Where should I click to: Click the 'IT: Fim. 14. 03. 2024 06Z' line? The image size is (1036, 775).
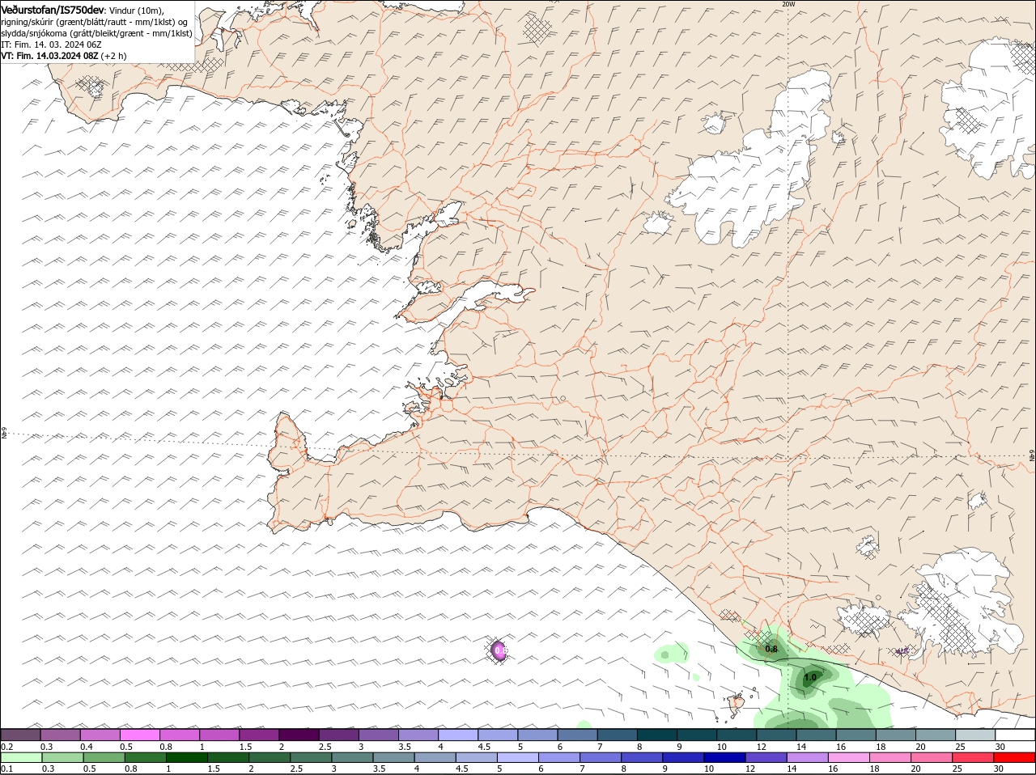coord(51,44)
